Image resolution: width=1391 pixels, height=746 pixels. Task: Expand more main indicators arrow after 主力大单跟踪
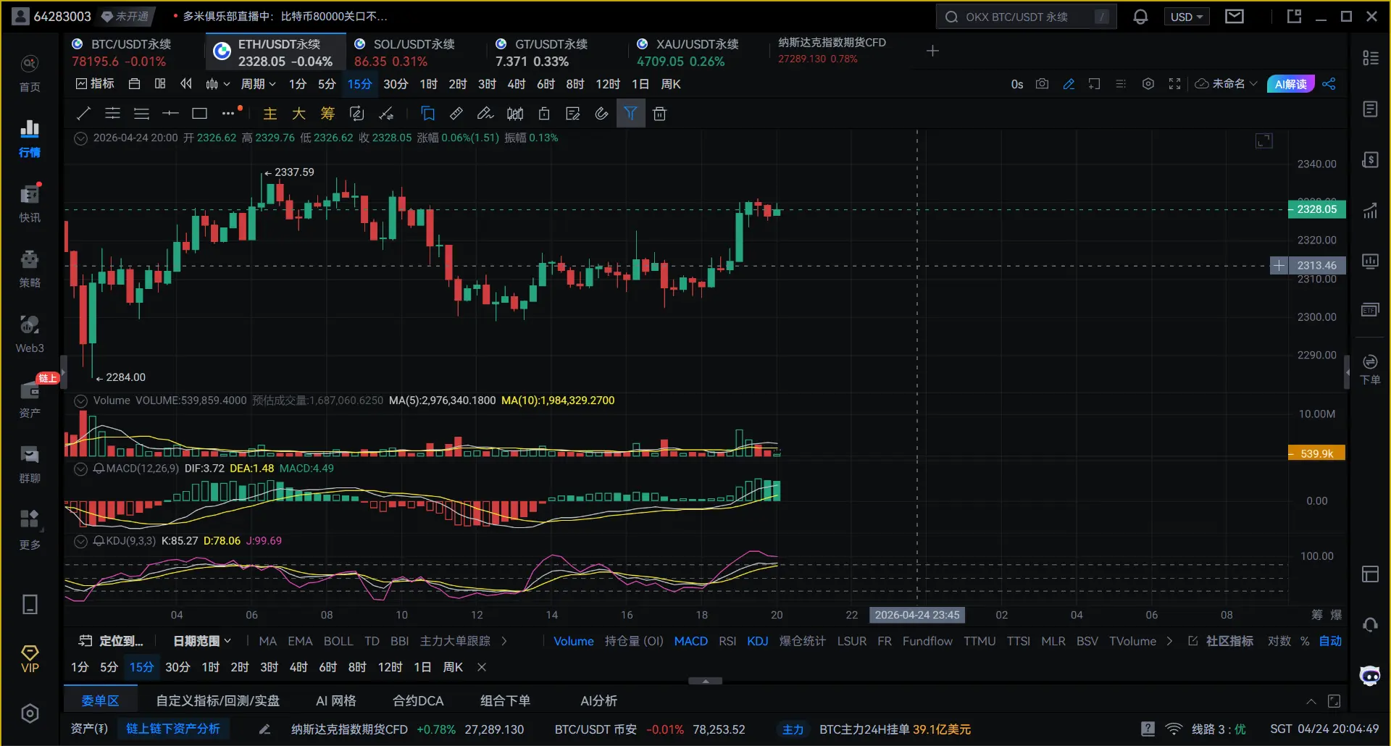[504, 641]
